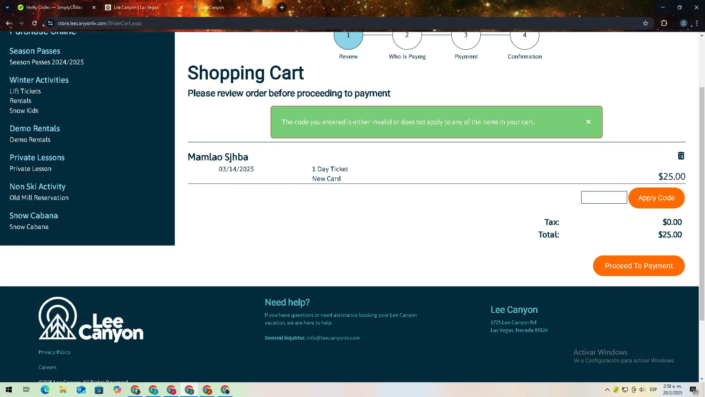Screen dimensions: 705x397
Task: Close the Verify Codes SimplyCodes tab
Action: tap(94, 8)
